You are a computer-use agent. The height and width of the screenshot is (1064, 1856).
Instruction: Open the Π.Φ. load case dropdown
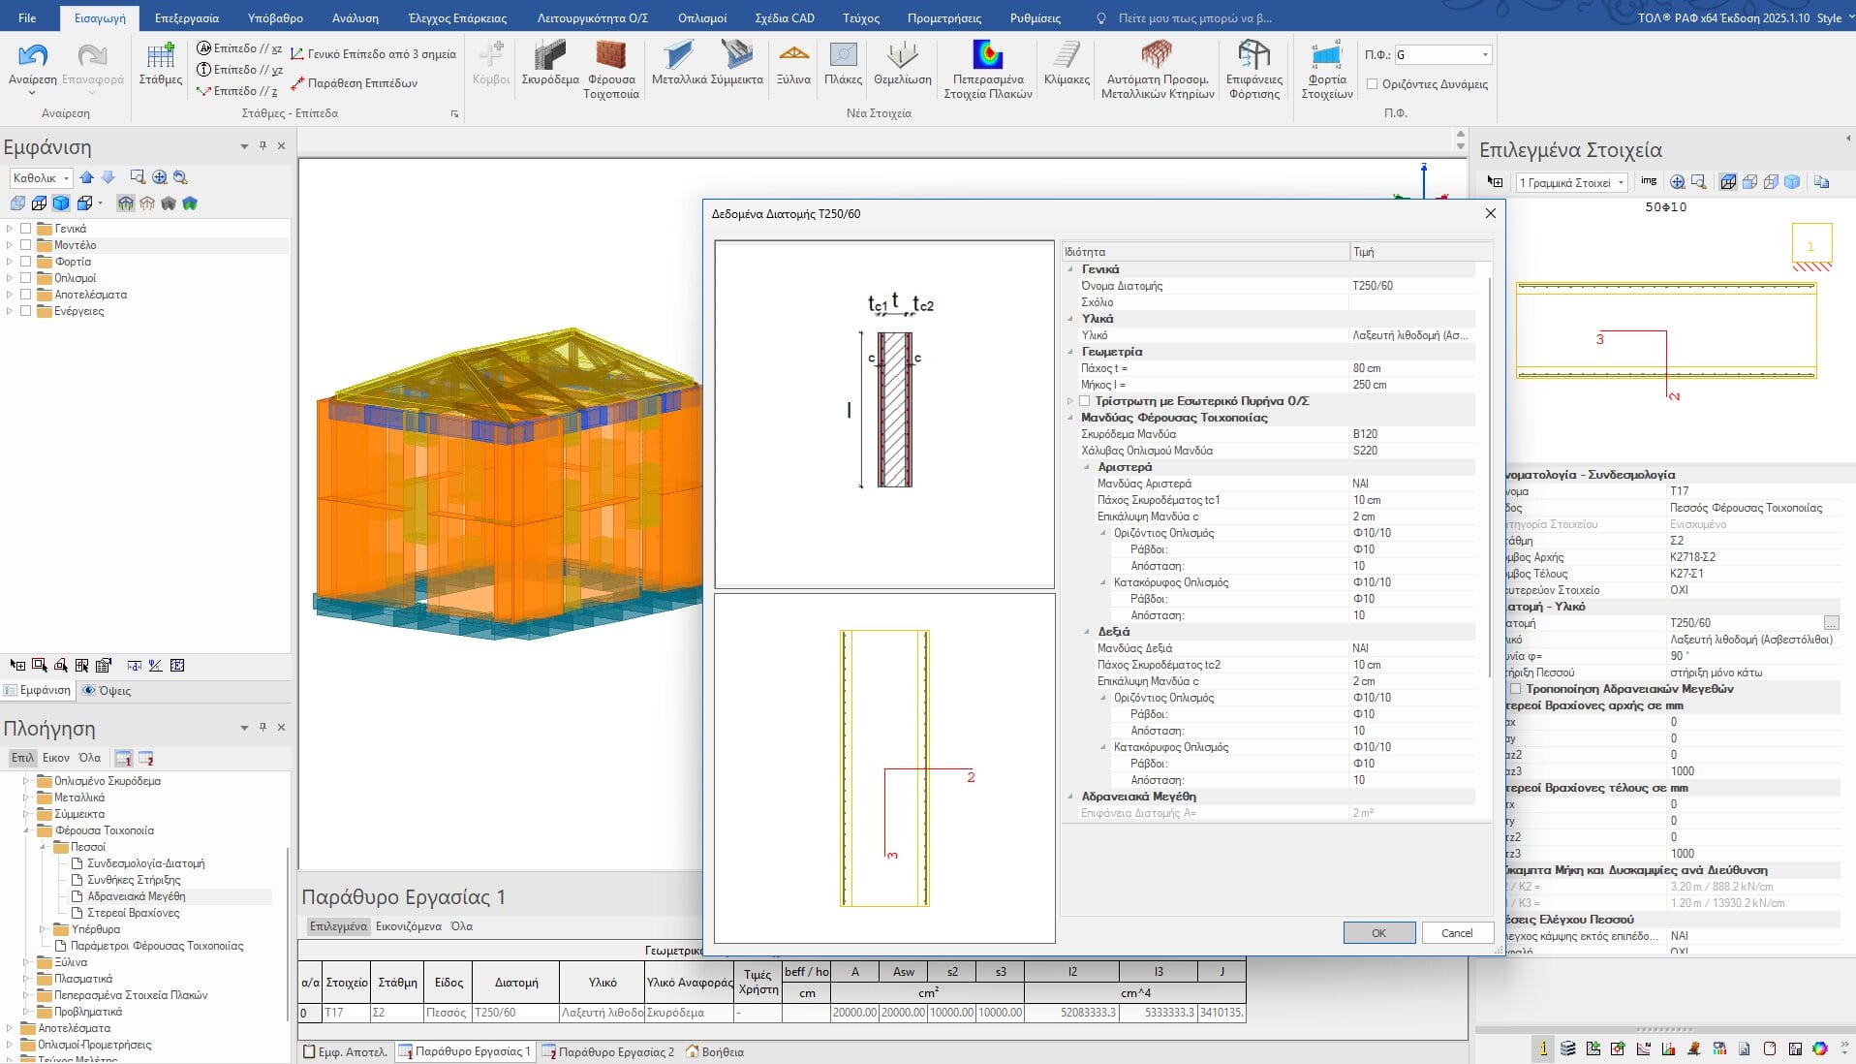[x=1484, y=55]
